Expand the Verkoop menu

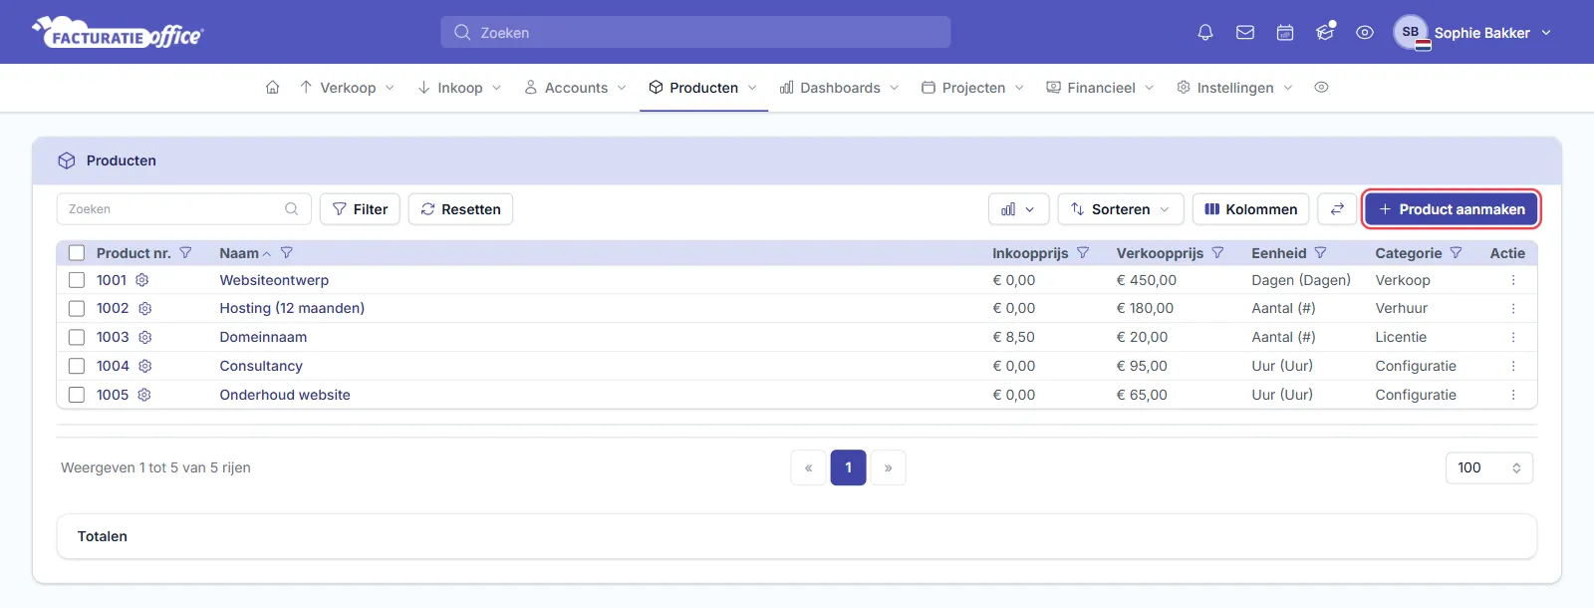point(347,88)
